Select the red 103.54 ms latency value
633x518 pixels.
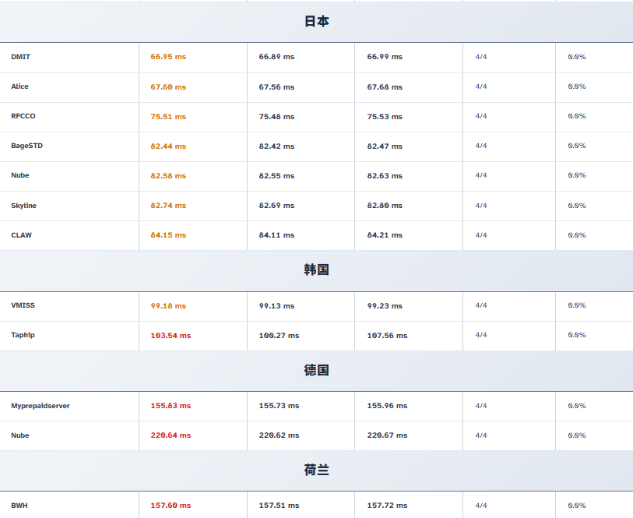tap(171, 336)
